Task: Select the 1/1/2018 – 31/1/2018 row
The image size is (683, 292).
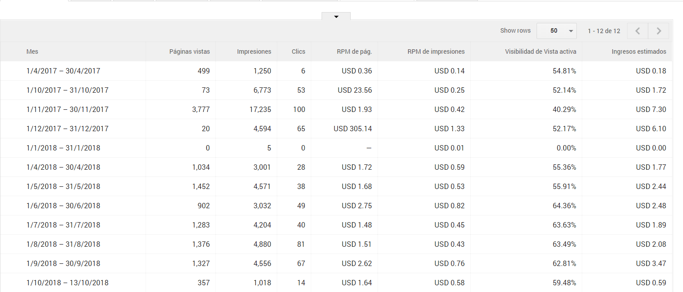Action: 63,148
